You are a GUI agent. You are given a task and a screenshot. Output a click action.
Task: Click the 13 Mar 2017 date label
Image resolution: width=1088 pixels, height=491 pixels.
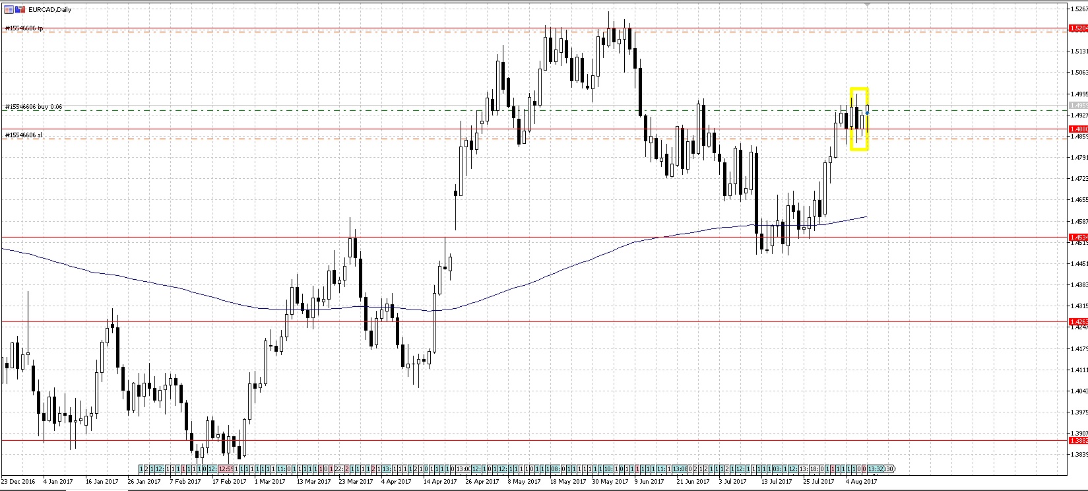pyautogui.click(x=314, y=481)
